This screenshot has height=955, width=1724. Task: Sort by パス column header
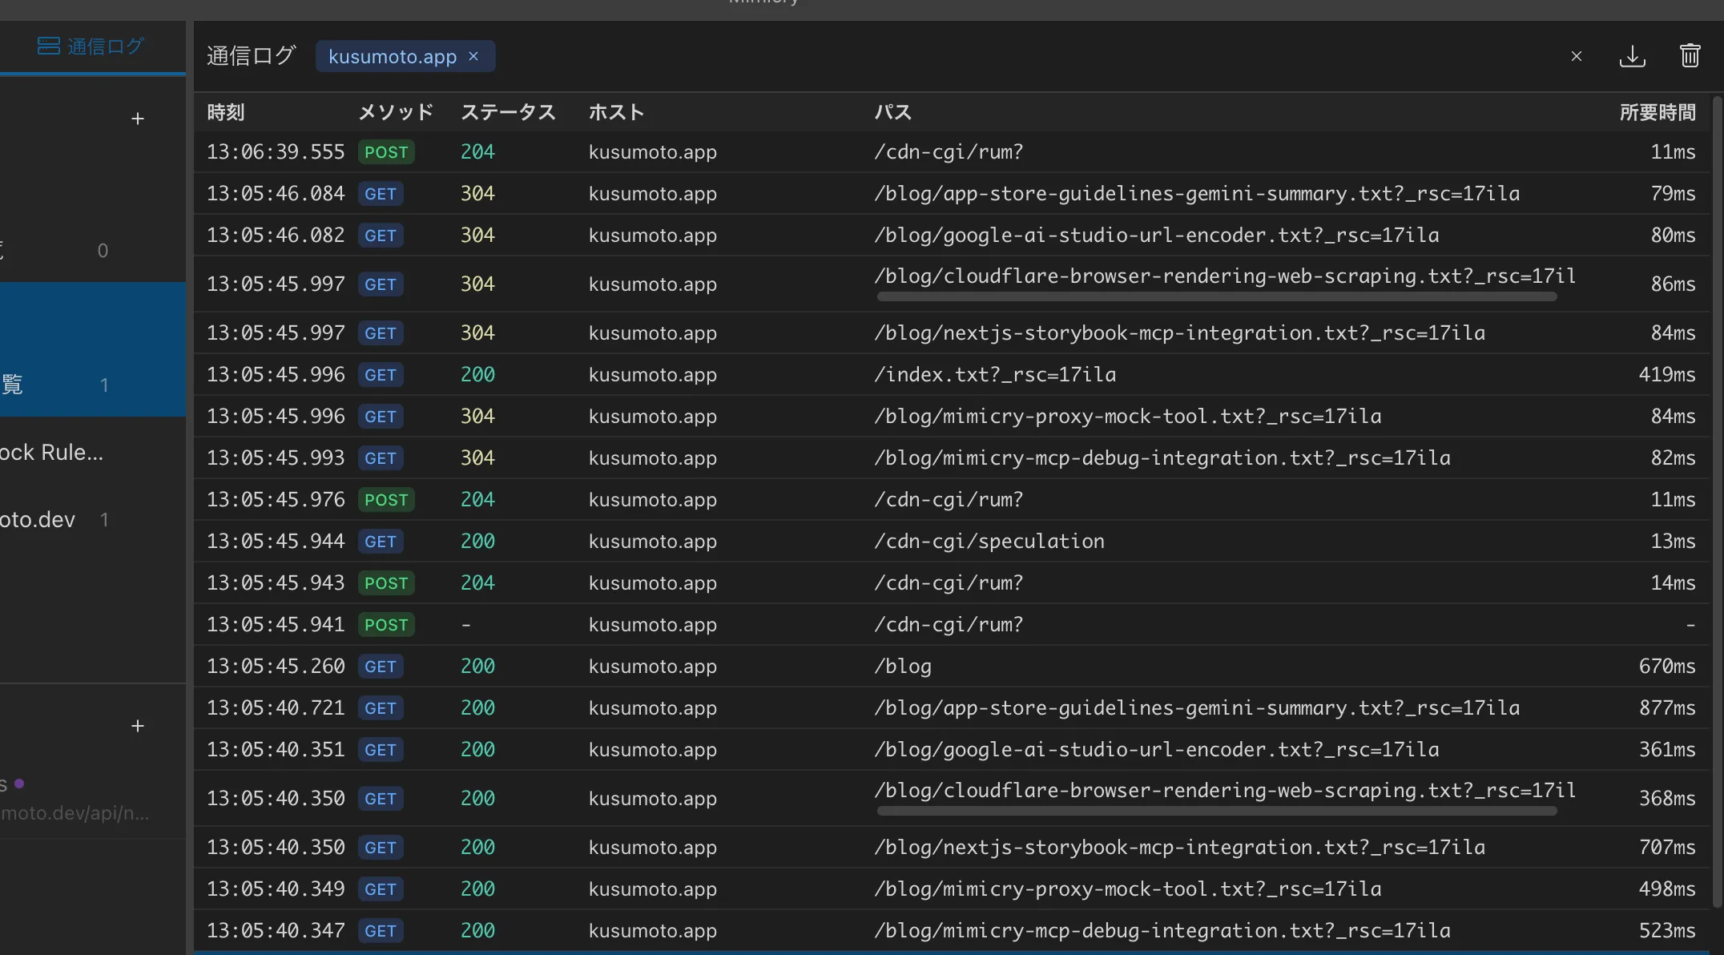[x=893, y=112]
